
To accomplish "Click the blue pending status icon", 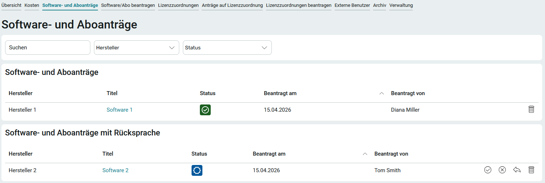I will 197,170.
